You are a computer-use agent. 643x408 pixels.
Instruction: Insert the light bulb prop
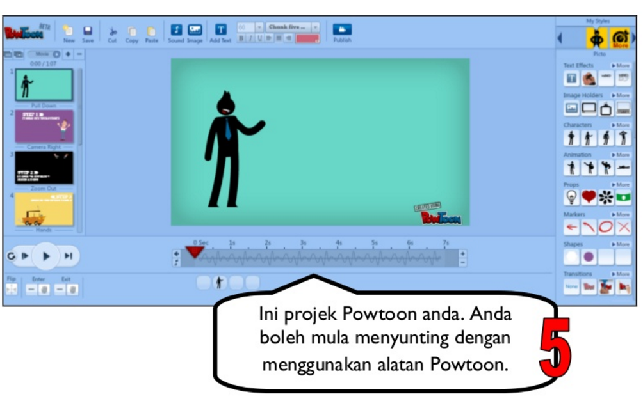(571, 198)
